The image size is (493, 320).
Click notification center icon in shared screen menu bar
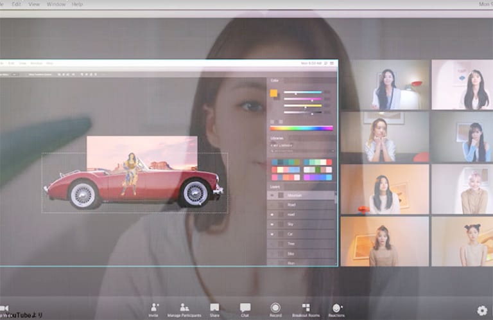point(332,63)
